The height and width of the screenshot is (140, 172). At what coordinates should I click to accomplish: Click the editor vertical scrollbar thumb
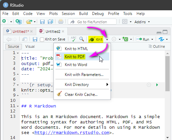point(167,74)
